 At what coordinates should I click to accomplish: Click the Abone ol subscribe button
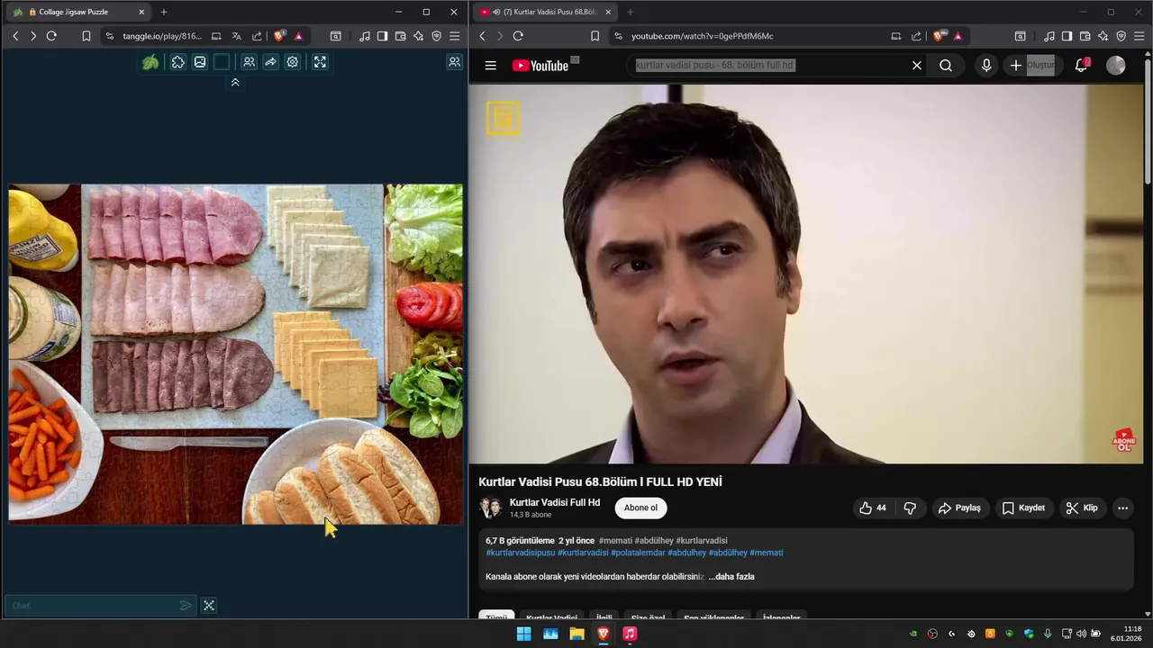pyautogui.click(x=640, y=508)
